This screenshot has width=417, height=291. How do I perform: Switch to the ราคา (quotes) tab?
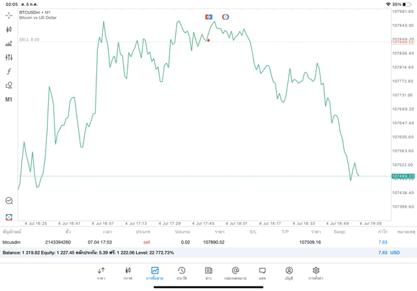(101, 273)
